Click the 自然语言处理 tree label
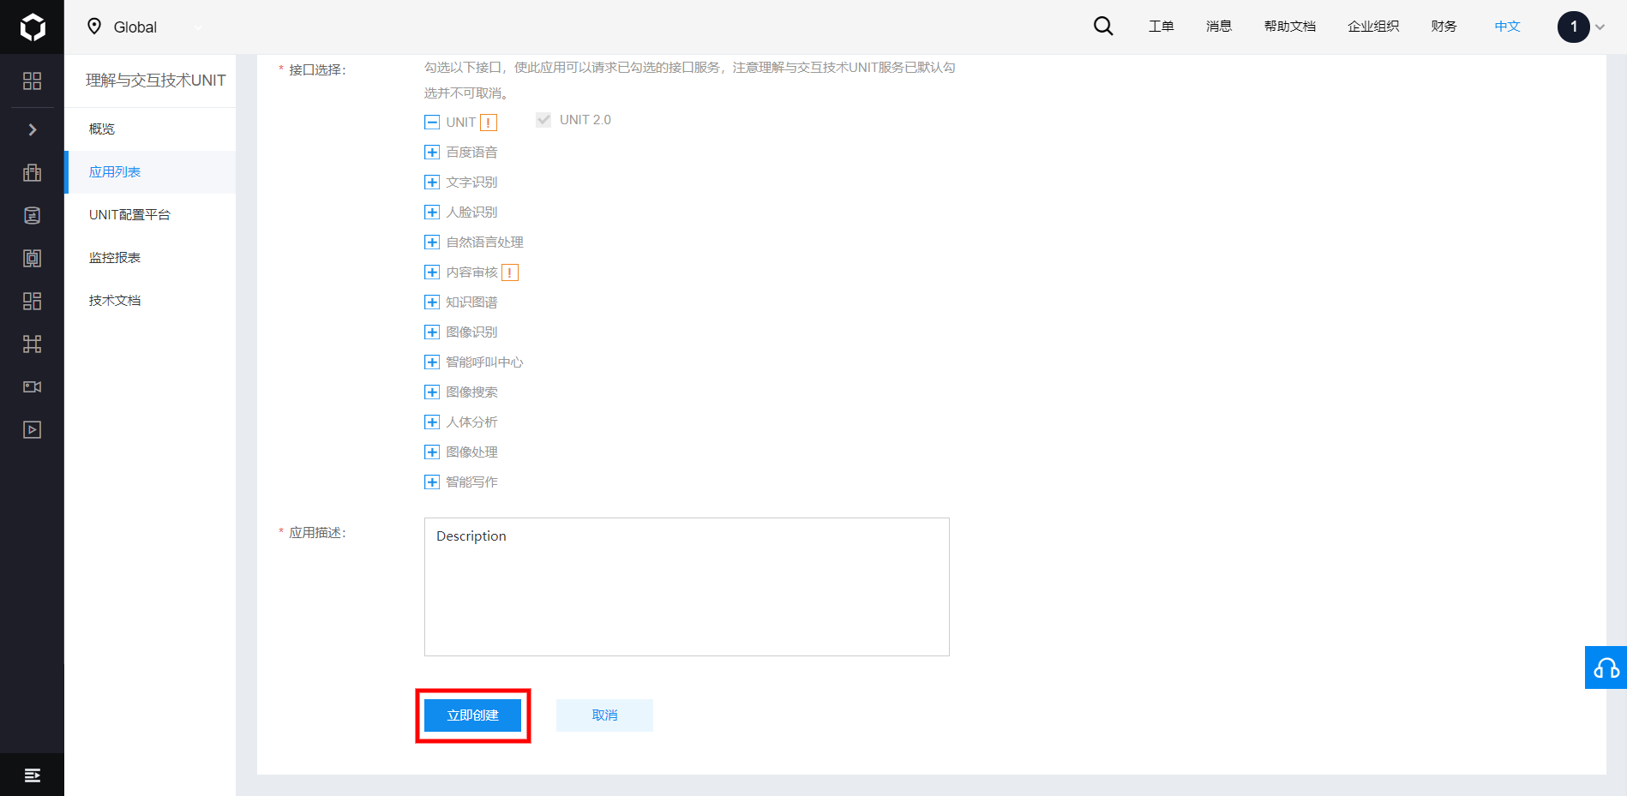This screenshot has width=1627, height=796. (x=484, y=242)
